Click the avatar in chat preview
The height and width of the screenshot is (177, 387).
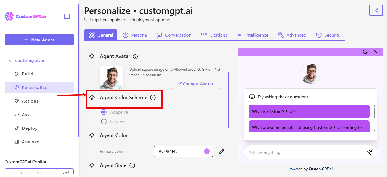coord(310,74)
